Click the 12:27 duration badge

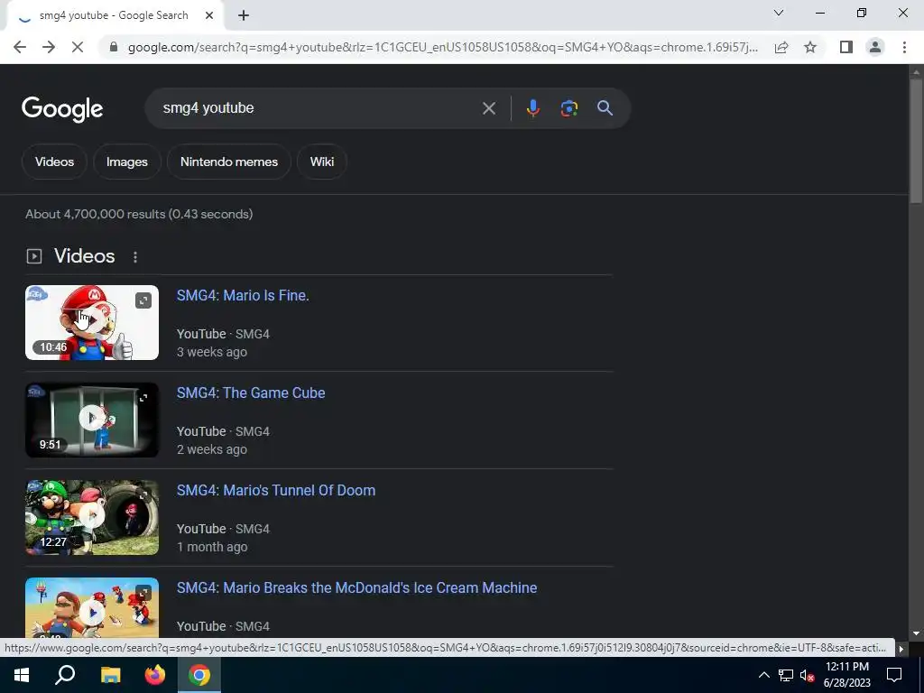[x=53, y=542]
